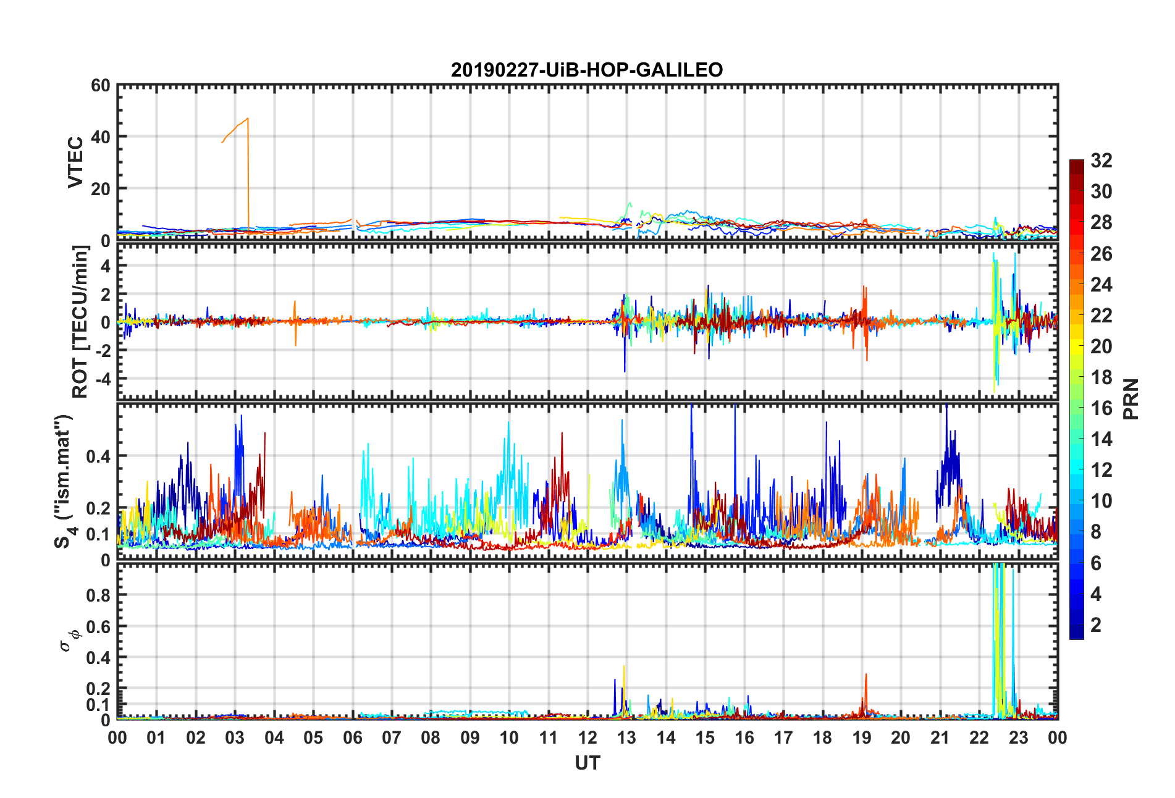Click the UT x-axis label

[x=587, y=763]
